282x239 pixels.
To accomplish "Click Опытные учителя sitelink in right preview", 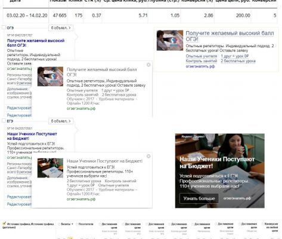I will tap(202, 56).
